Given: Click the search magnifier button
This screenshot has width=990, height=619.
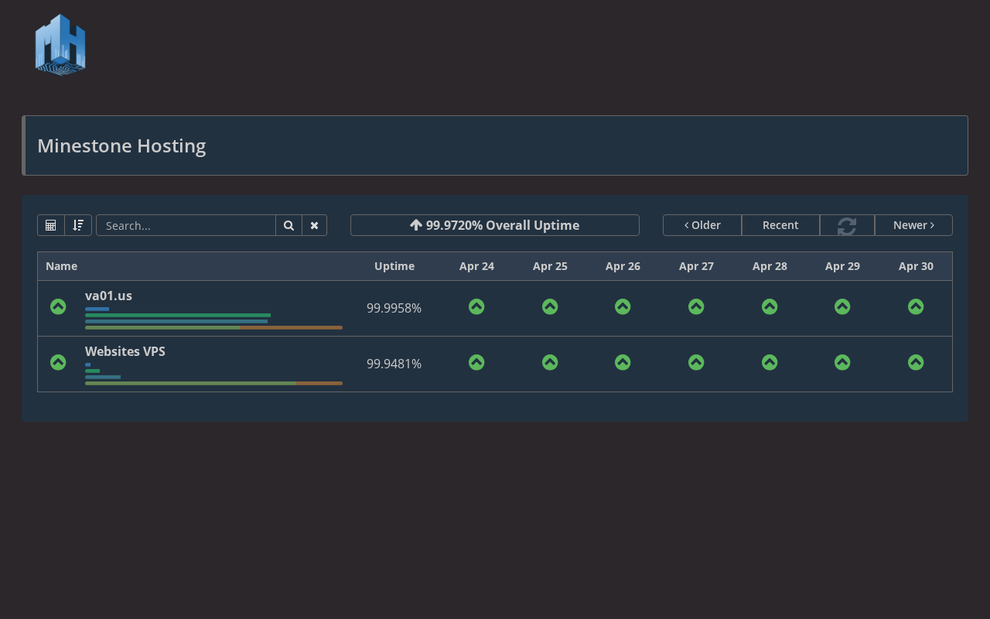Looking at the screenshot, I should (x=288, y=225).
